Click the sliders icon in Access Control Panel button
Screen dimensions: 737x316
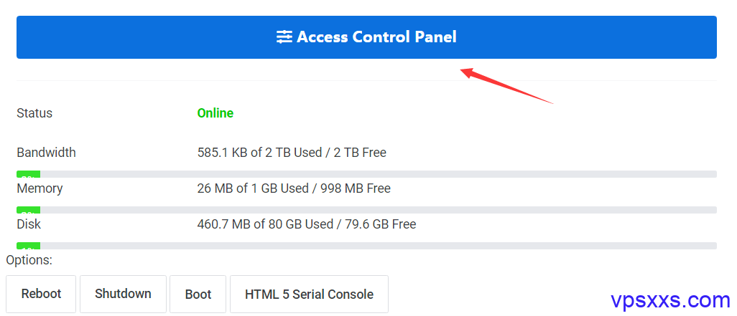(284, 37)
